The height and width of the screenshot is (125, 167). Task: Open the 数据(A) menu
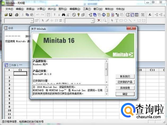coord(30,9)
